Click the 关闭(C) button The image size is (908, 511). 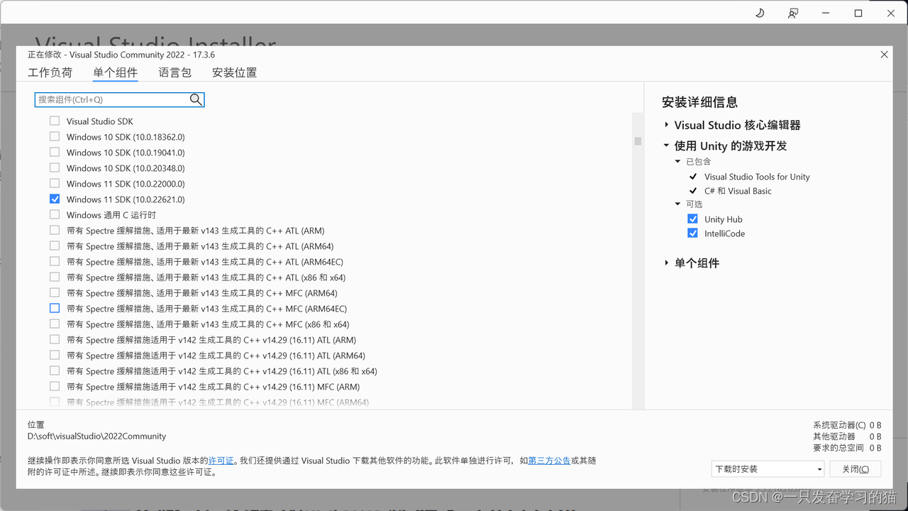[x=856, y=469]
